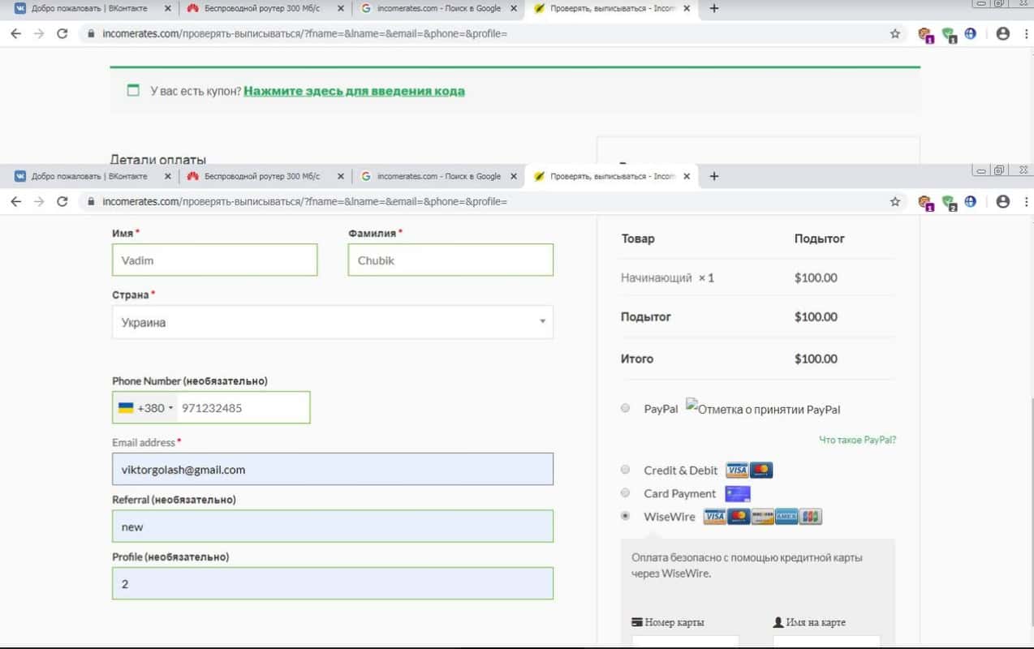
Task: Click the Mastercard logo beside Credit & Debit
Action: coord(761,471)
